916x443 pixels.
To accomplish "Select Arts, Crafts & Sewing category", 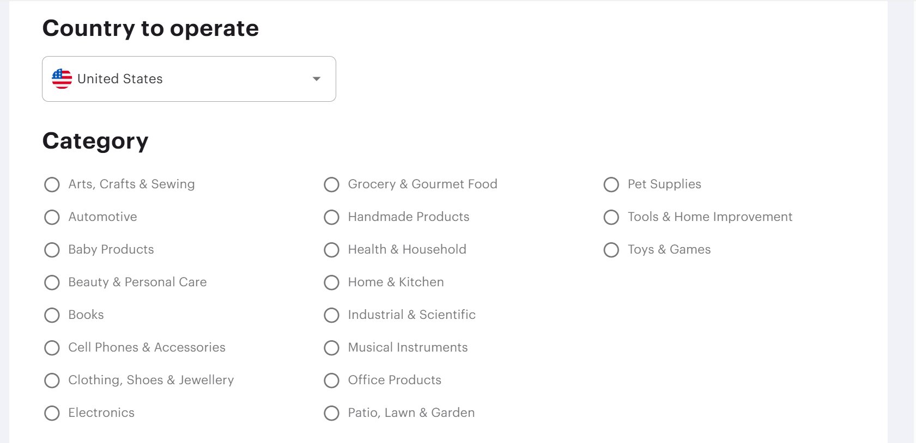I will [52, 184].
